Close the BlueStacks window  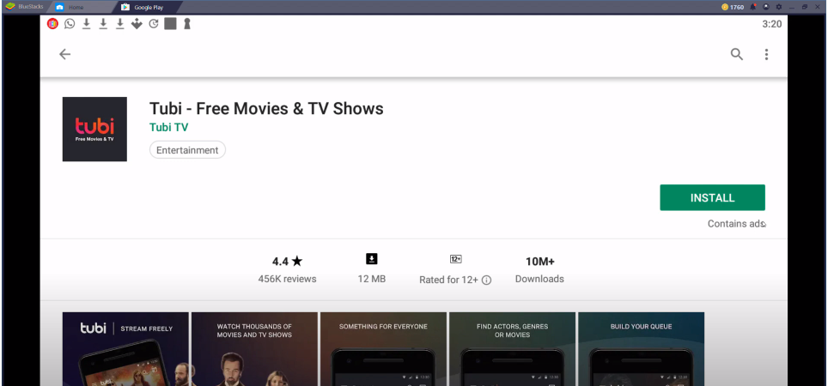click(818, 7)
